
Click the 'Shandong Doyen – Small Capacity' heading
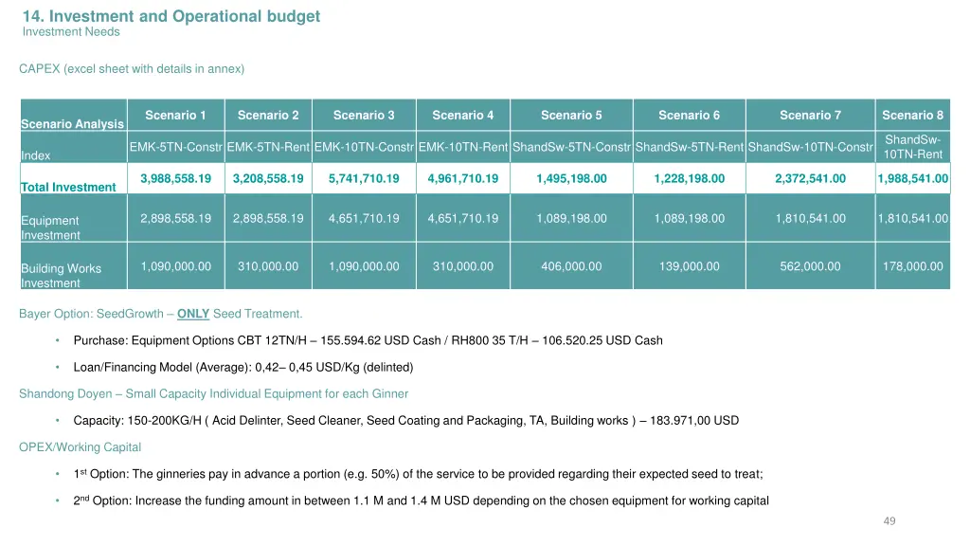(x=213, y=393)
